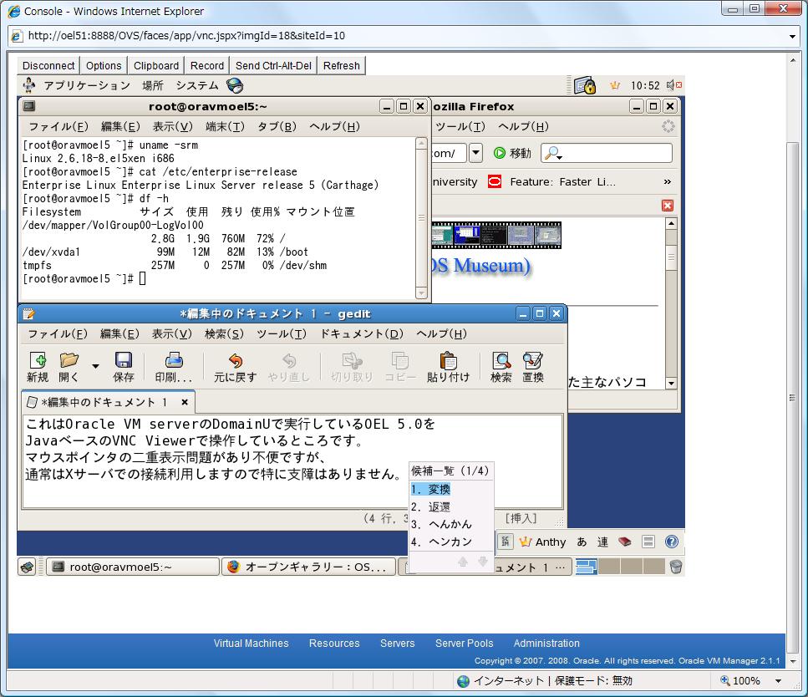Click the Firefox page vertical scrollbar
The width and height of the screenshot is (808, 697).
tap(671, 303)
